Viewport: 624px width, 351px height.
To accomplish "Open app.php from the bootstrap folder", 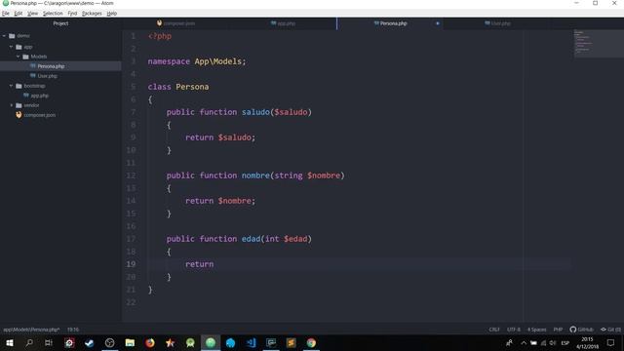I will tap(39, 96).
